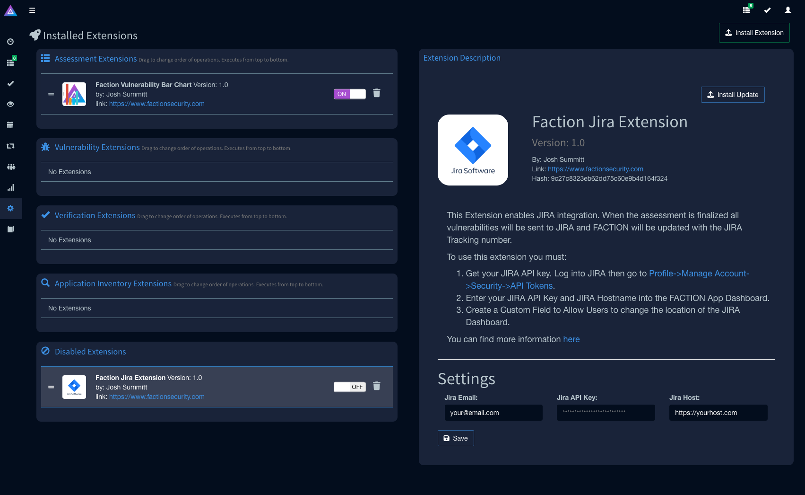805x495 pixels.
Task: Open the checkmark verification item in sidebar
Action: [10, 83]
